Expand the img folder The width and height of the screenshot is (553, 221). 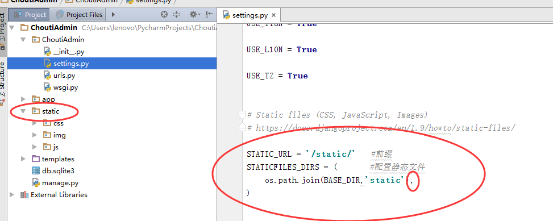(x=35, y=135)
